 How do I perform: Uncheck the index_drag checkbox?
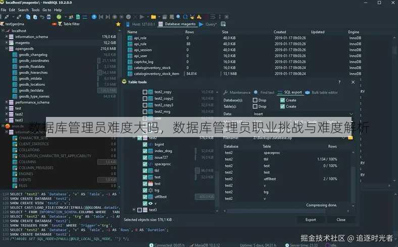coord(145,151)
